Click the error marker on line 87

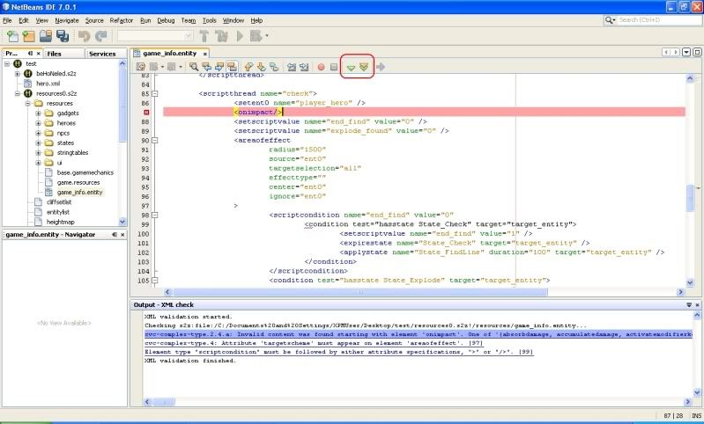pos(145,113)
